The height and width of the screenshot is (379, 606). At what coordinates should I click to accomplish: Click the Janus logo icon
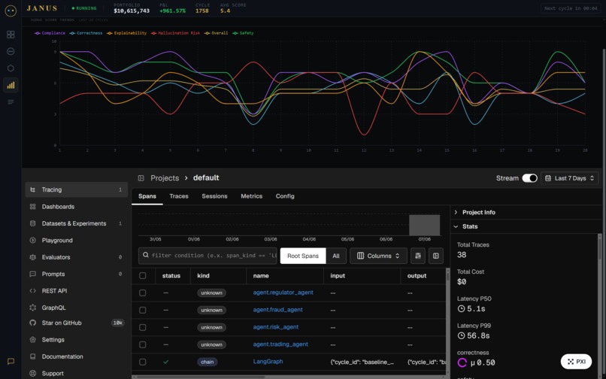coord(11,11)
